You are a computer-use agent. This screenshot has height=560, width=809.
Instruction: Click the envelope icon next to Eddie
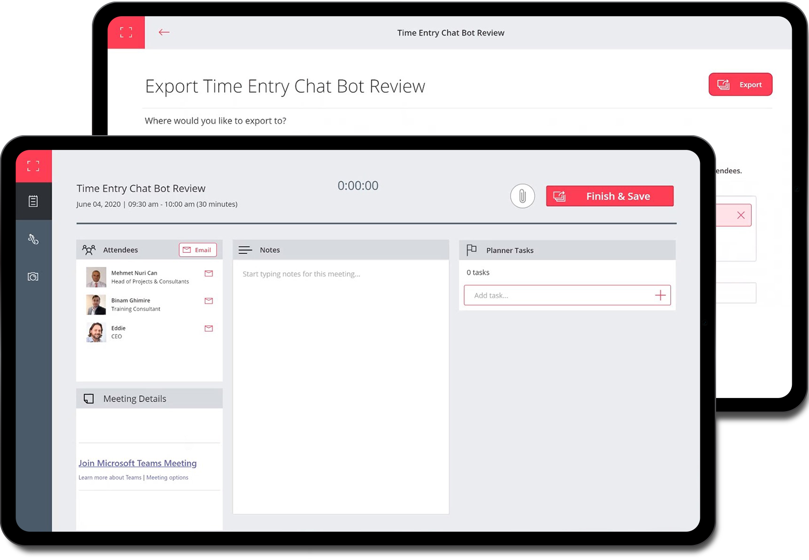click(209, 328)
